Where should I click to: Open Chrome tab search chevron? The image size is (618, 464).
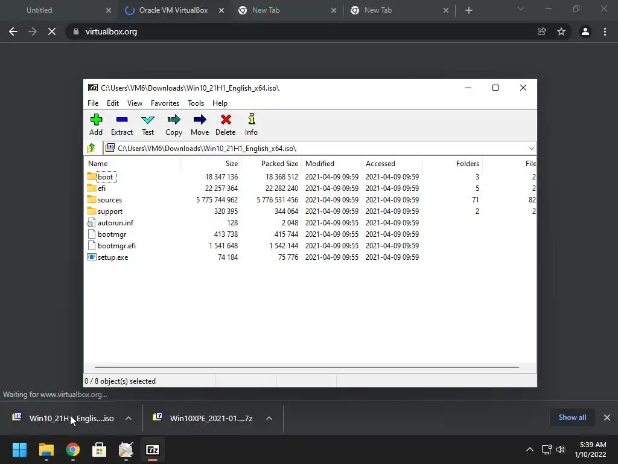[521, 8]
